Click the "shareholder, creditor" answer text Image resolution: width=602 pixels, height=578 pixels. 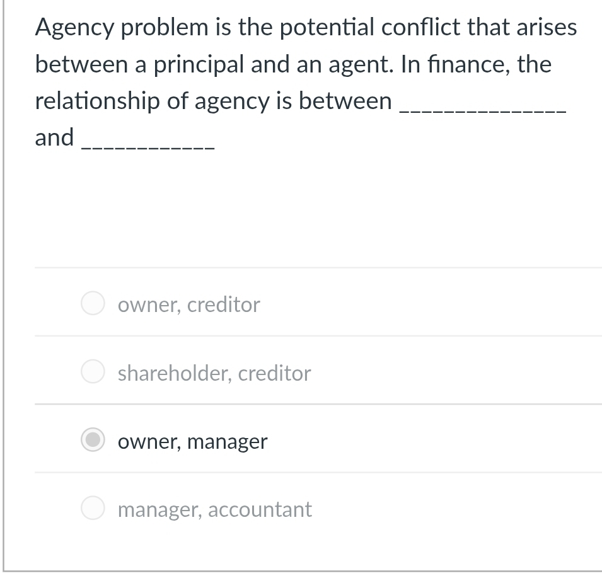(214, 373)
